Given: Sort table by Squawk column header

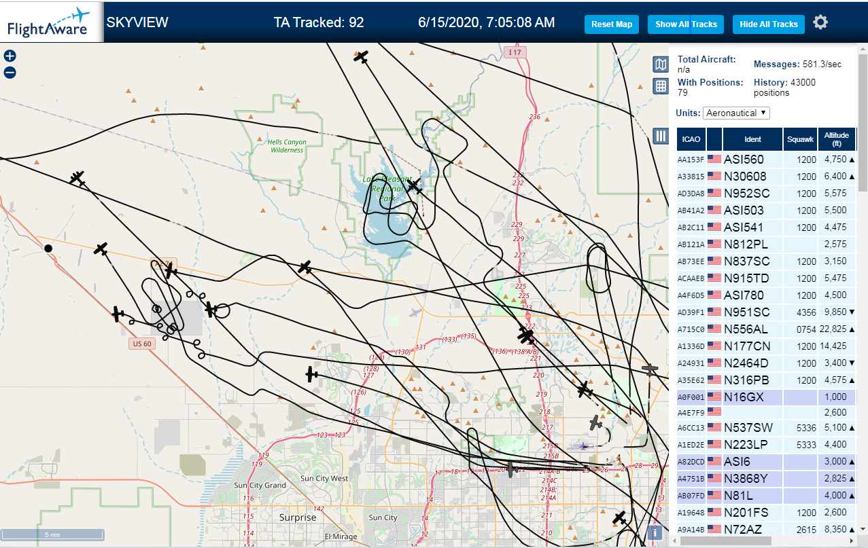Looking at the screenshot, I should [x=800, y=139].
